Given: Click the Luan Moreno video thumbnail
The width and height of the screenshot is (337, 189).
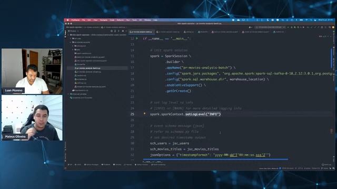Looking at the screenshot, I should [x=32, y=71].
